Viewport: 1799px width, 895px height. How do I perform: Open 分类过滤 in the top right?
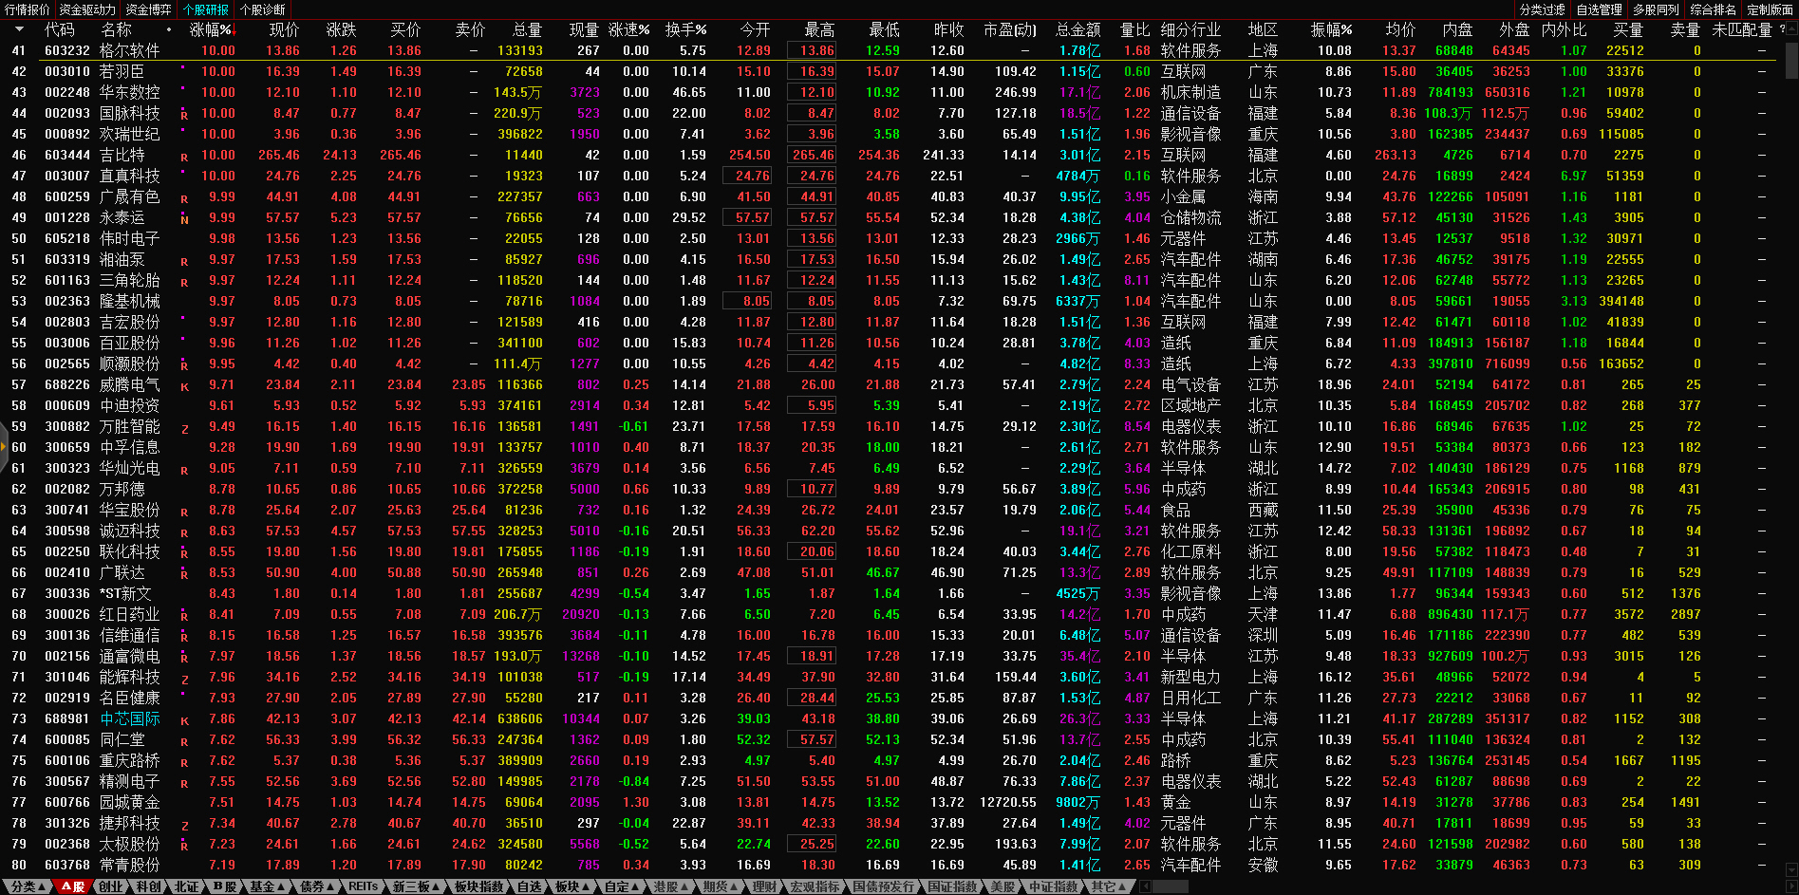[x=1542, y=9]
